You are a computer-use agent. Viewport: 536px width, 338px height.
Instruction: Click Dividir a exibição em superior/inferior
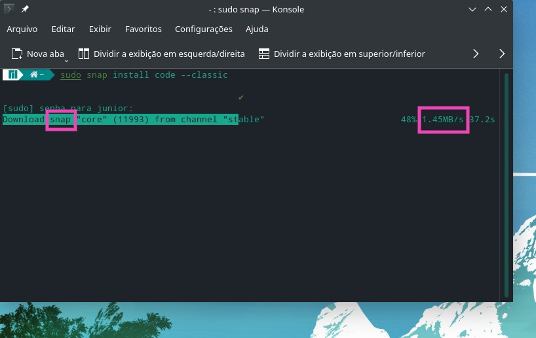point(349,54)
